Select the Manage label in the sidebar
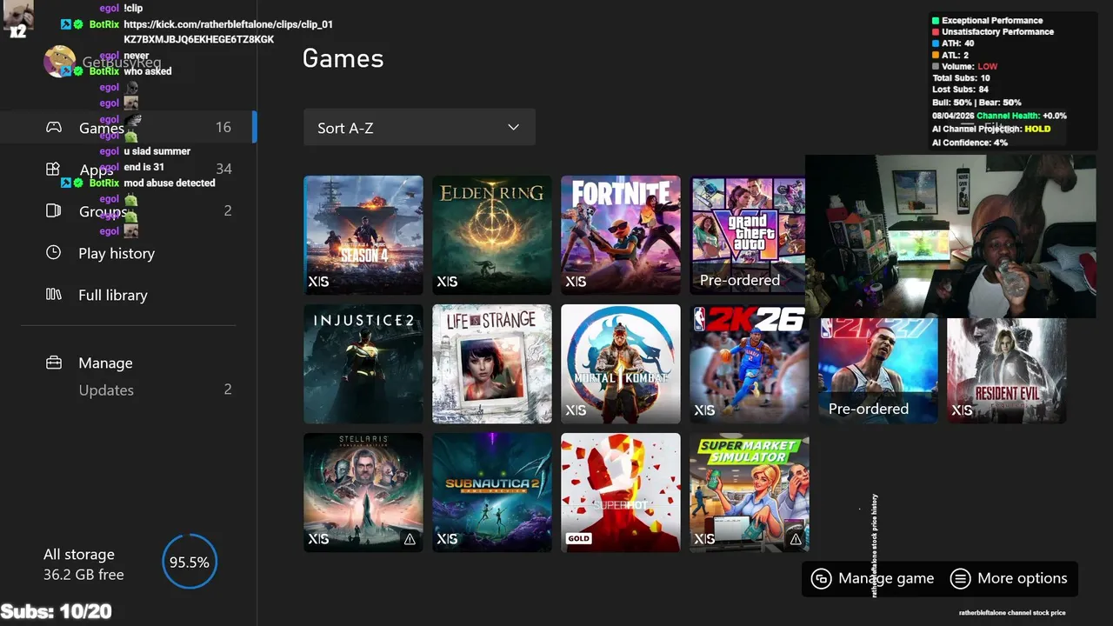The image size is (1113, 626). coord(105,363)
